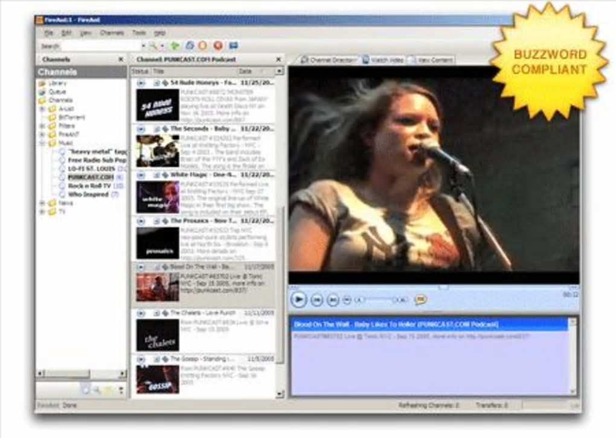Click the document icon beside The Prosaics title
The width and height of the screenshot is (616, 438).
click(x=157, y=221)
